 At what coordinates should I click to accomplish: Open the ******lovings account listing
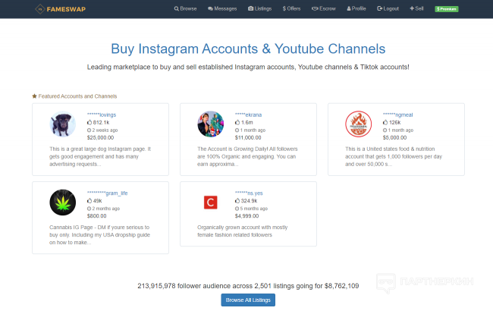[x=102, y=115]
